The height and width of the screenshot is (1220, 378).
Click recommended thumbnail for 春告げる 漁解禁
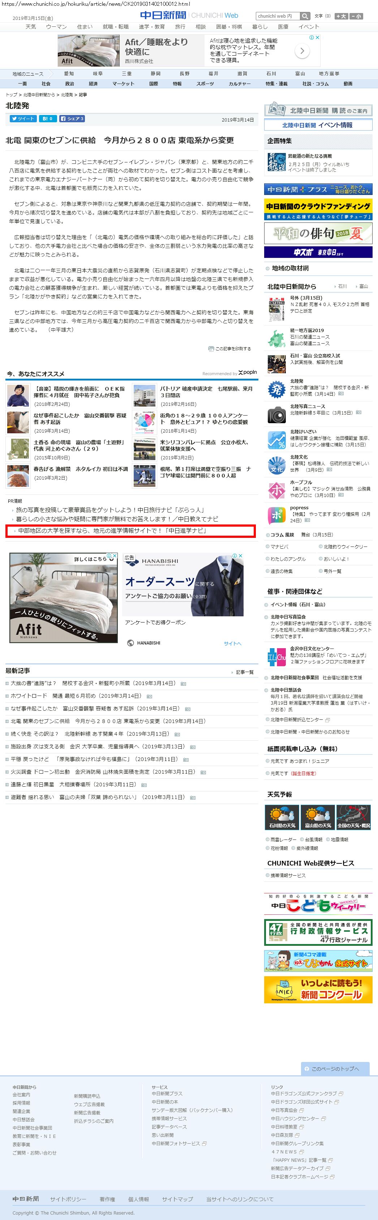coord(18,476)
